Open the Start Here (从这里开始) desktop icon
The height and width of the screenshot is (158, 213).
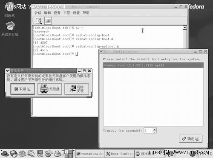pyautogui.click(x=10, y=25)
